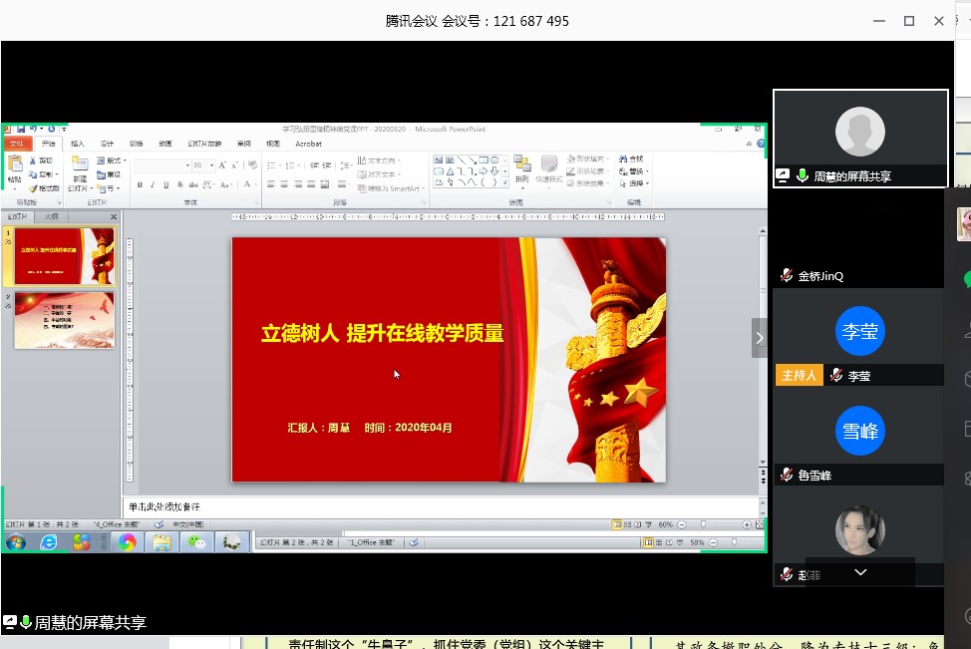Click the colorful browser icon in taskbar

pyautogui.click(x=127, y=542)
